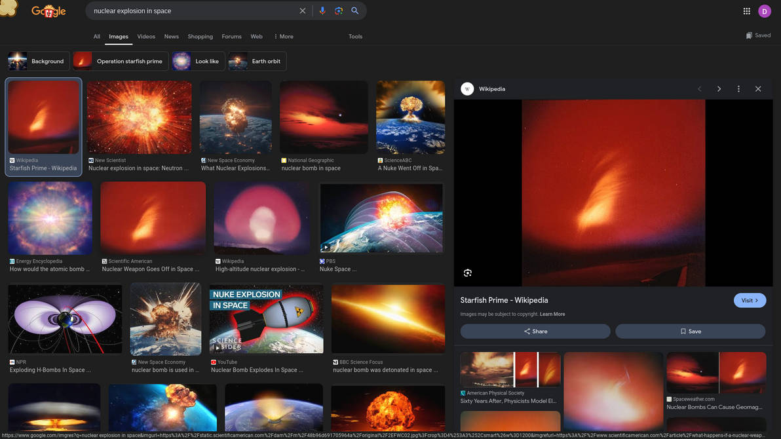Click 'nuclear bomb was detonated in space ...' caption
Image resolution: width=781 pixels, height=439 pixels.
tap(385, 370)
